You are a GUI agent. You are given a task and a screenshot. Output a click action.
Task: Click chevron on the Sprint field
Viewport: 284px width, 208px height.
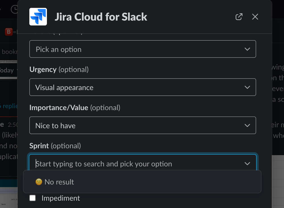point(247,164)
